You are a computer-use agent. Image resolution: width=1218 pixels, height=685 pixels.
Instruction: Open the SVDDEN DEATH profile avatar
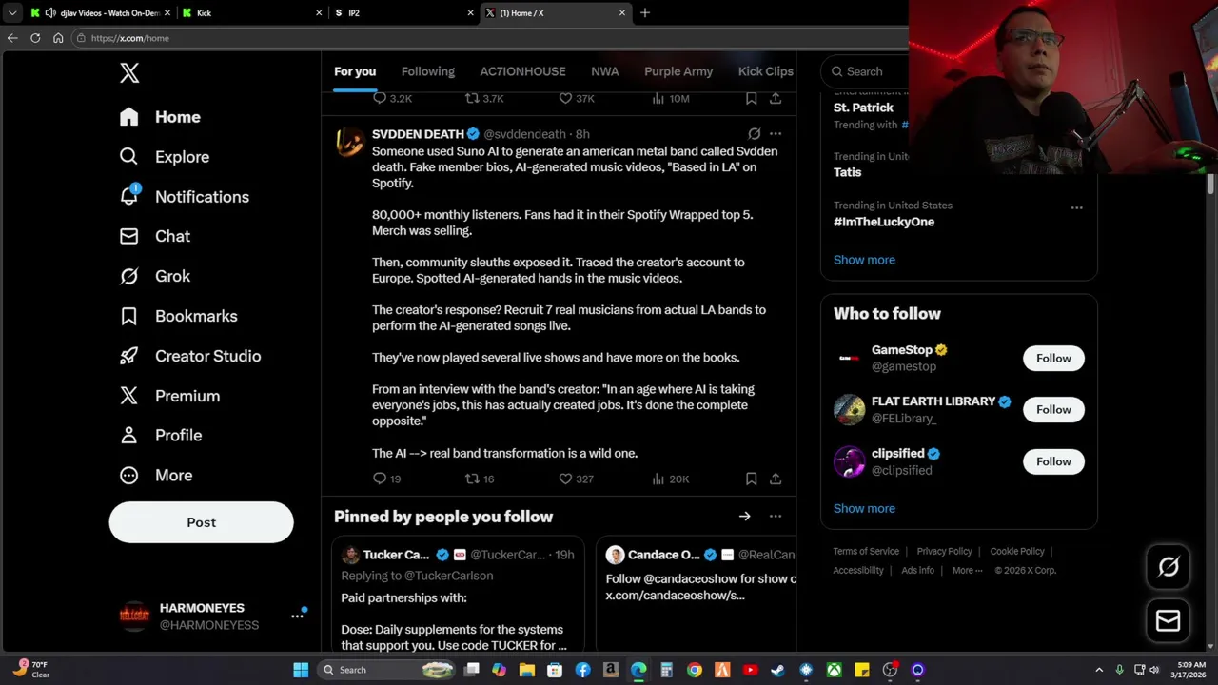point(349,142)
